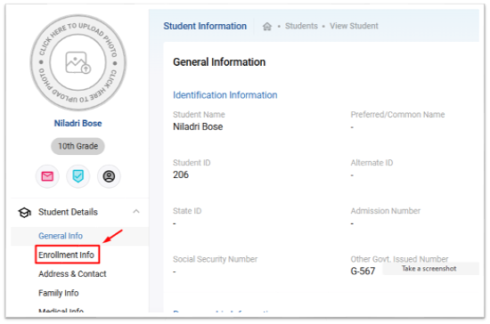Click the blue shield checkmark icon
490x324 pixels.
click(x=78, y=176)
